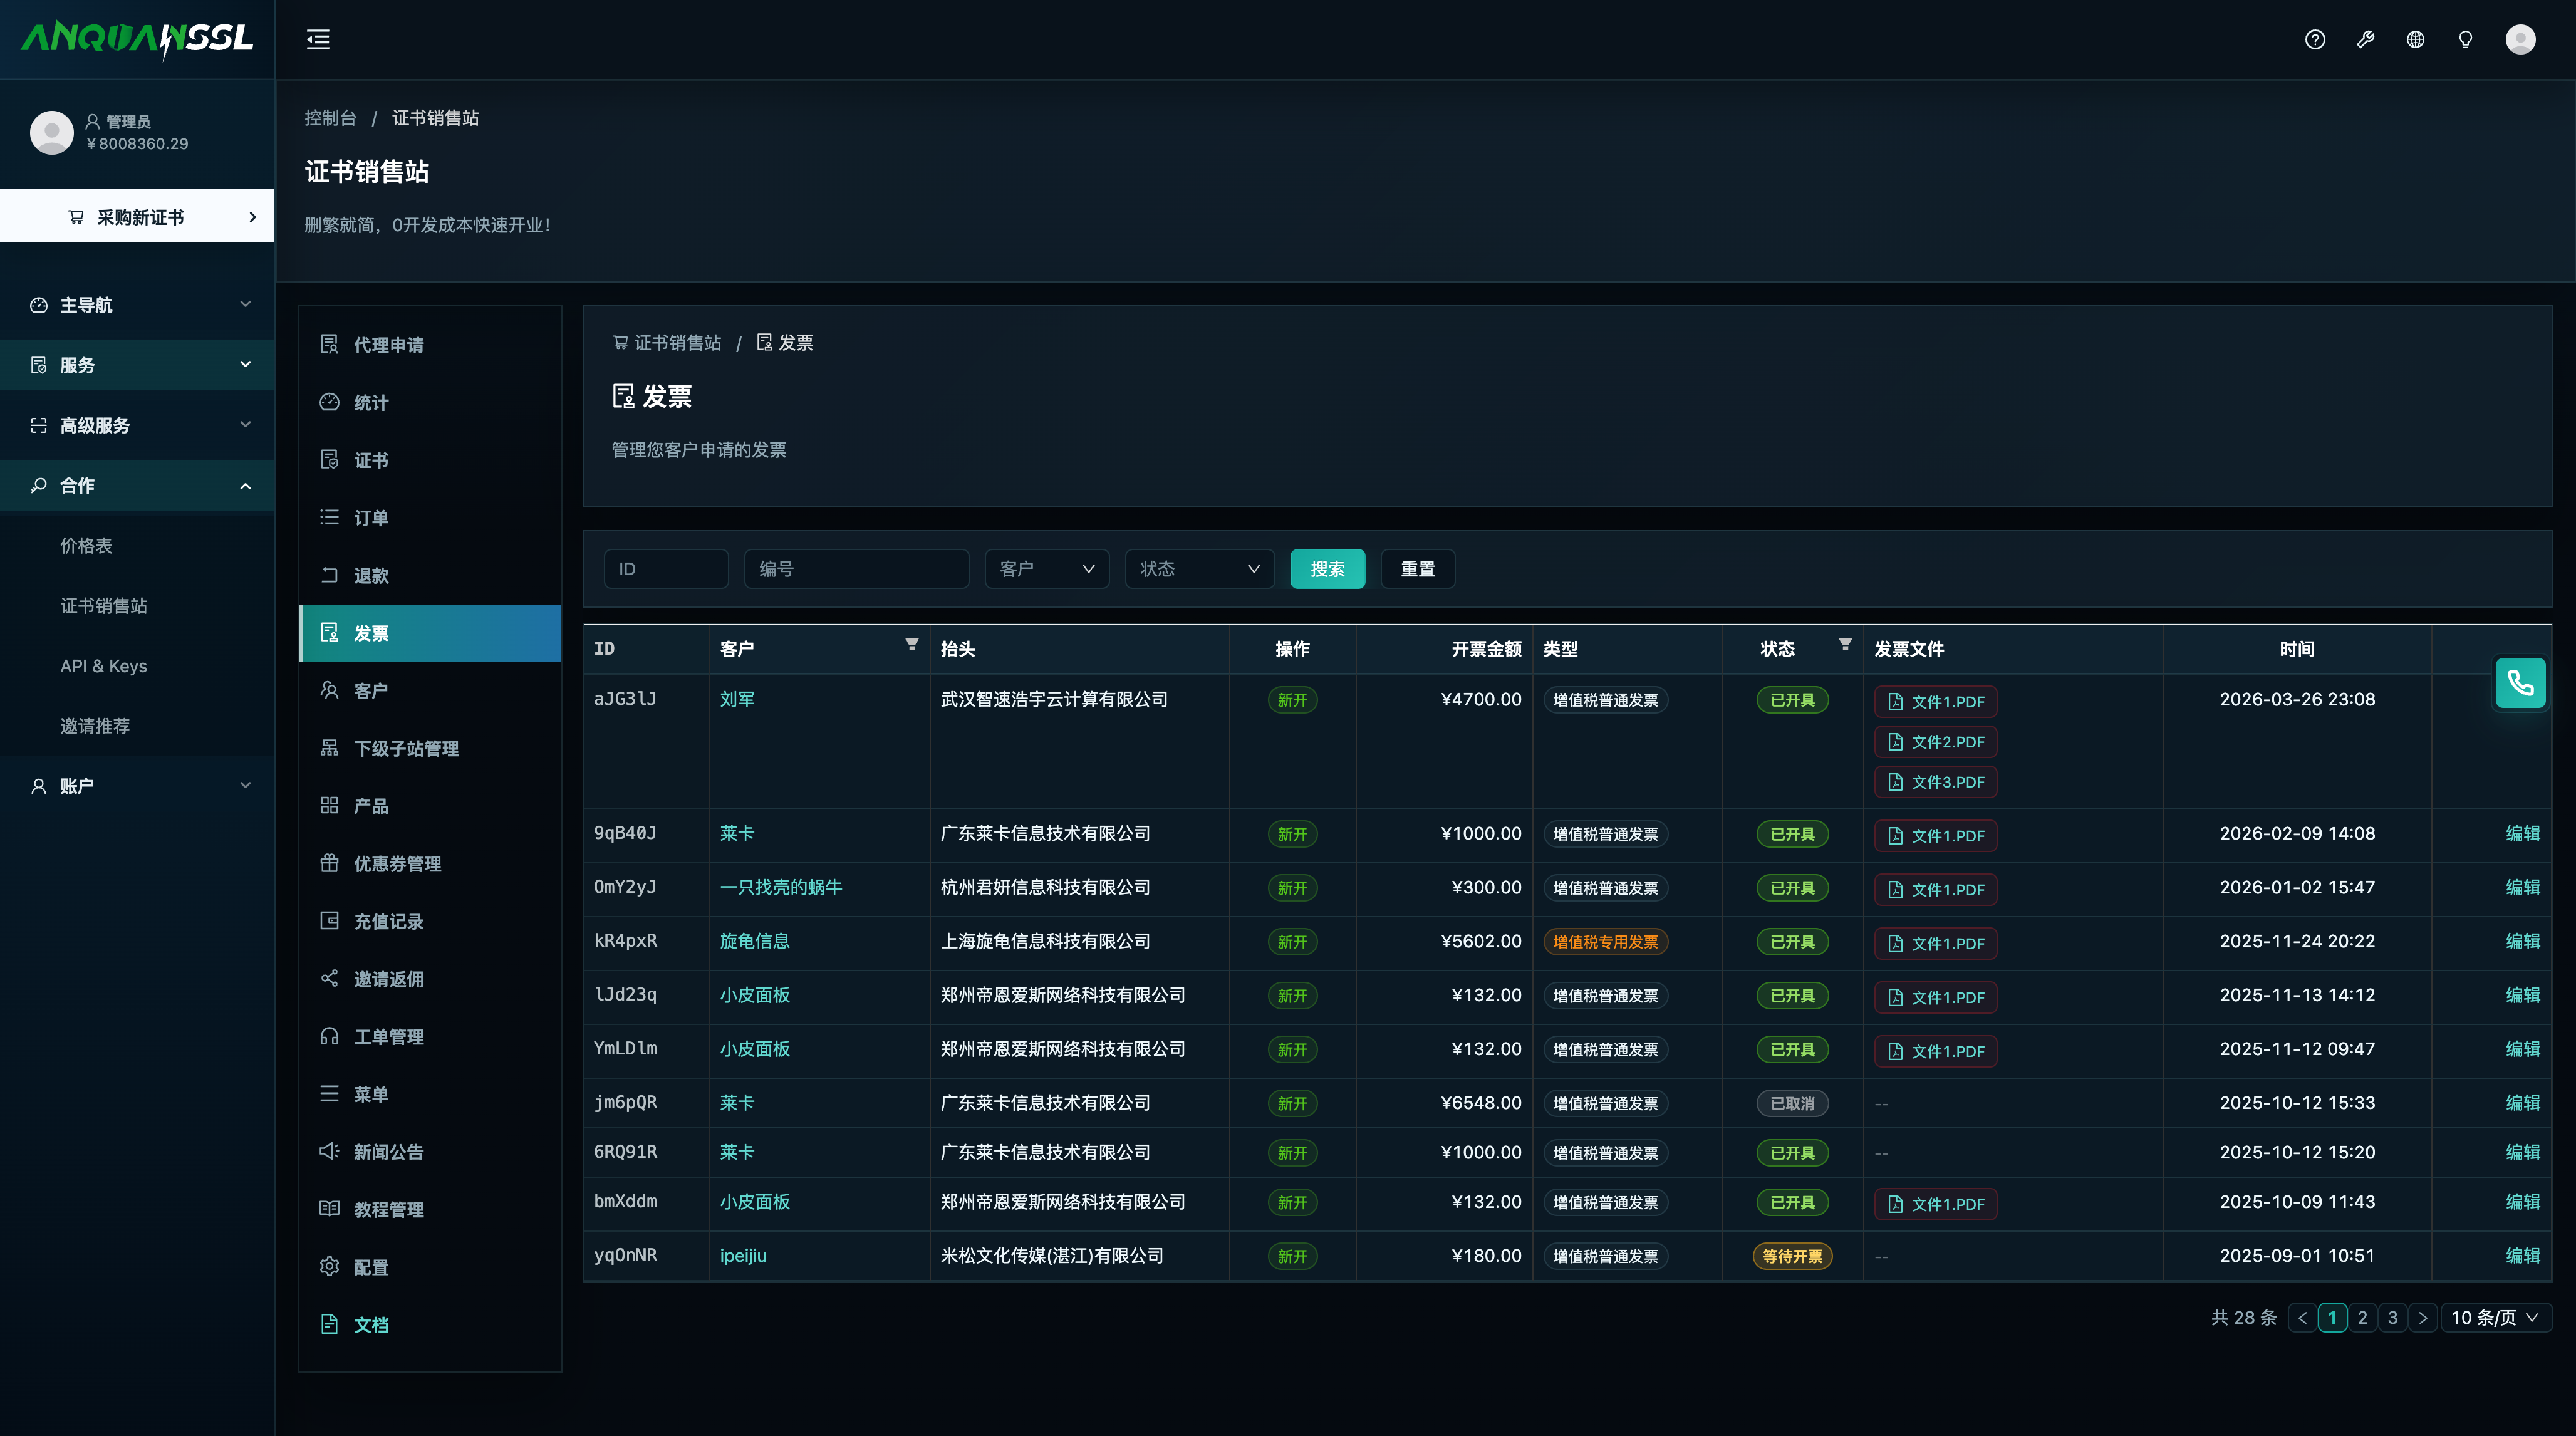Image resolution: width=2576 pixels, height=1436 pixels.
Task: Select 邀请推荐 in the sidebar
Action: (137, 726)
